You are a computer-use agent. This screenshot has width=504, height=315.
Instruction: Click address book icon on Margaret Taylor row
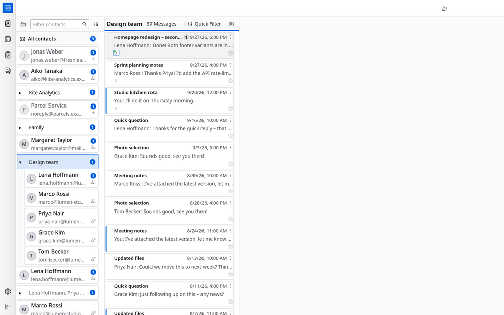point(93,147)
